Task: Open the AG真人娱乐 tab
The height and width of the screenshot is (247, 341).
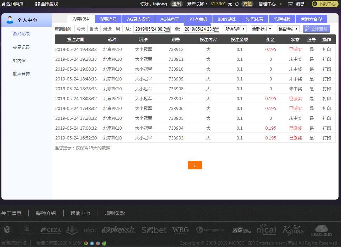Action: [138, 19]
